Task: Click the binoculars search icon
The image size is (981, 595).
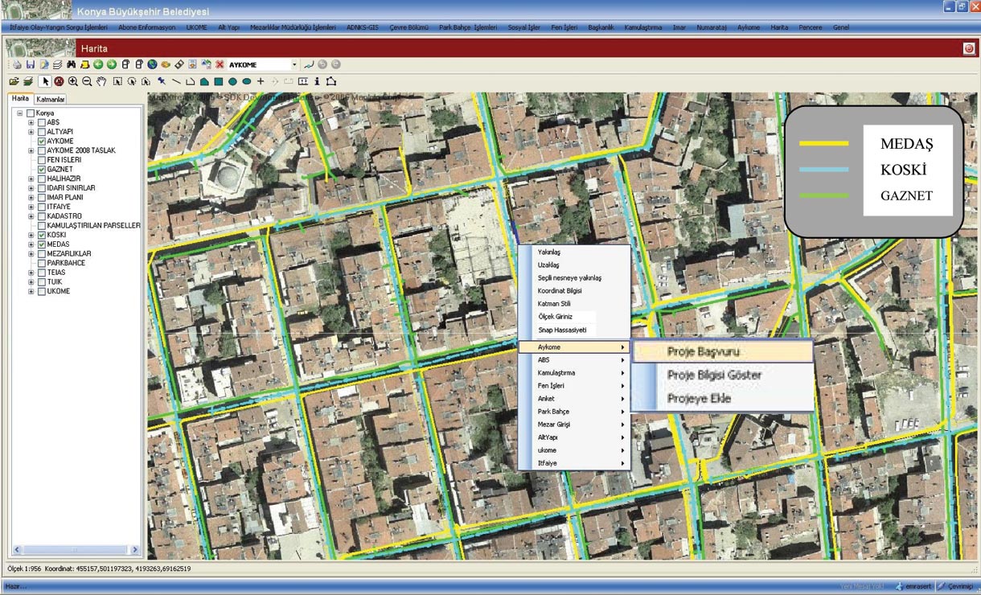Action: (71, 64)
